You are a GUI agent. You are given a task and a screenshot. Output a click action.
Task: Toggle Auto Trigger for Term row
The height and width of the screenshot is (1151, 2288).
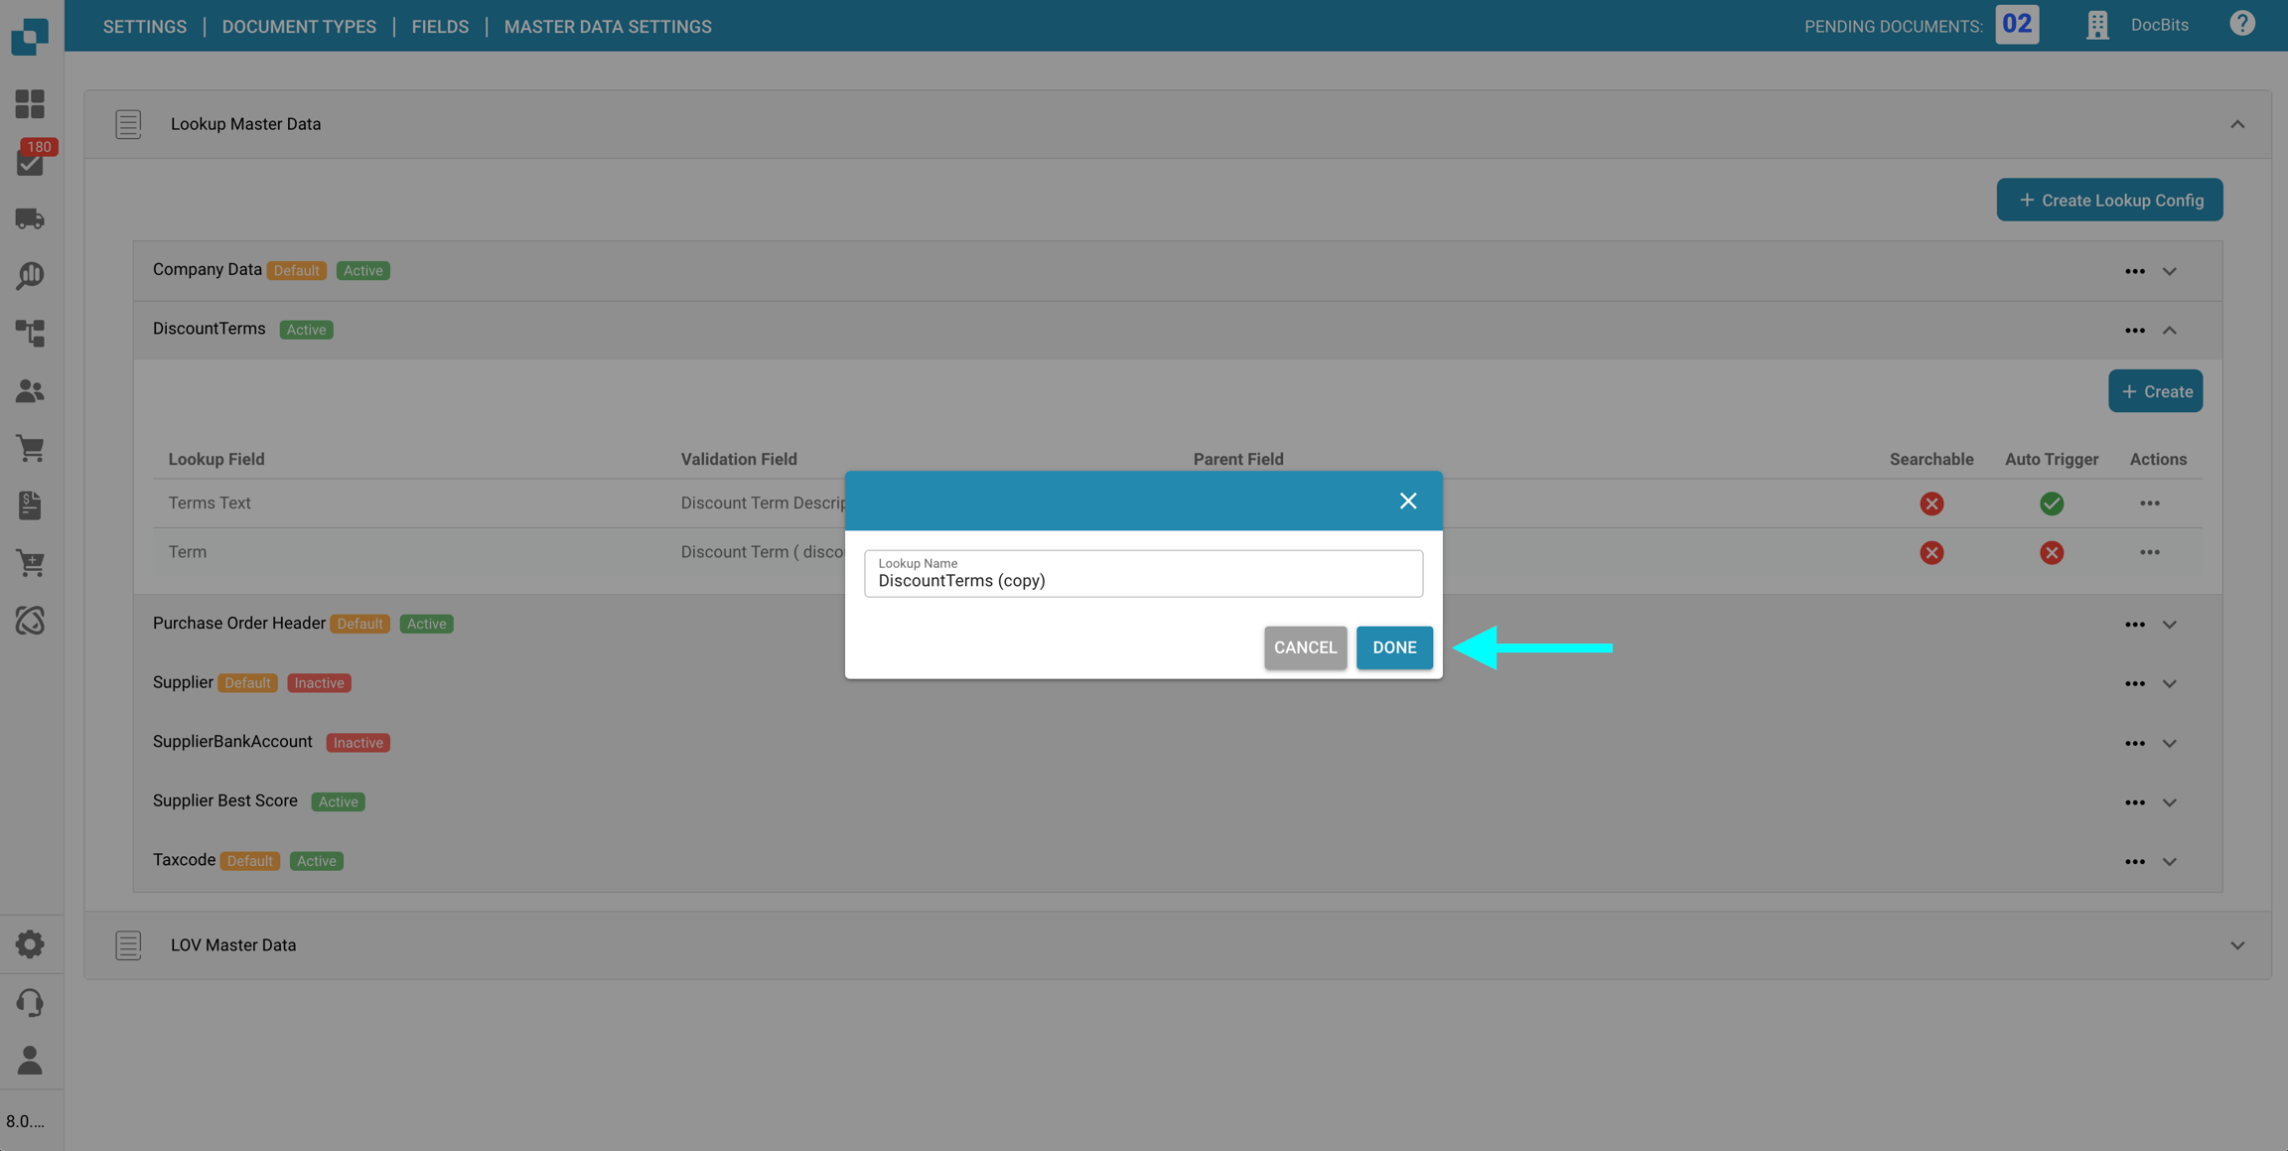pyautogui.click(x=2051, y=552)
